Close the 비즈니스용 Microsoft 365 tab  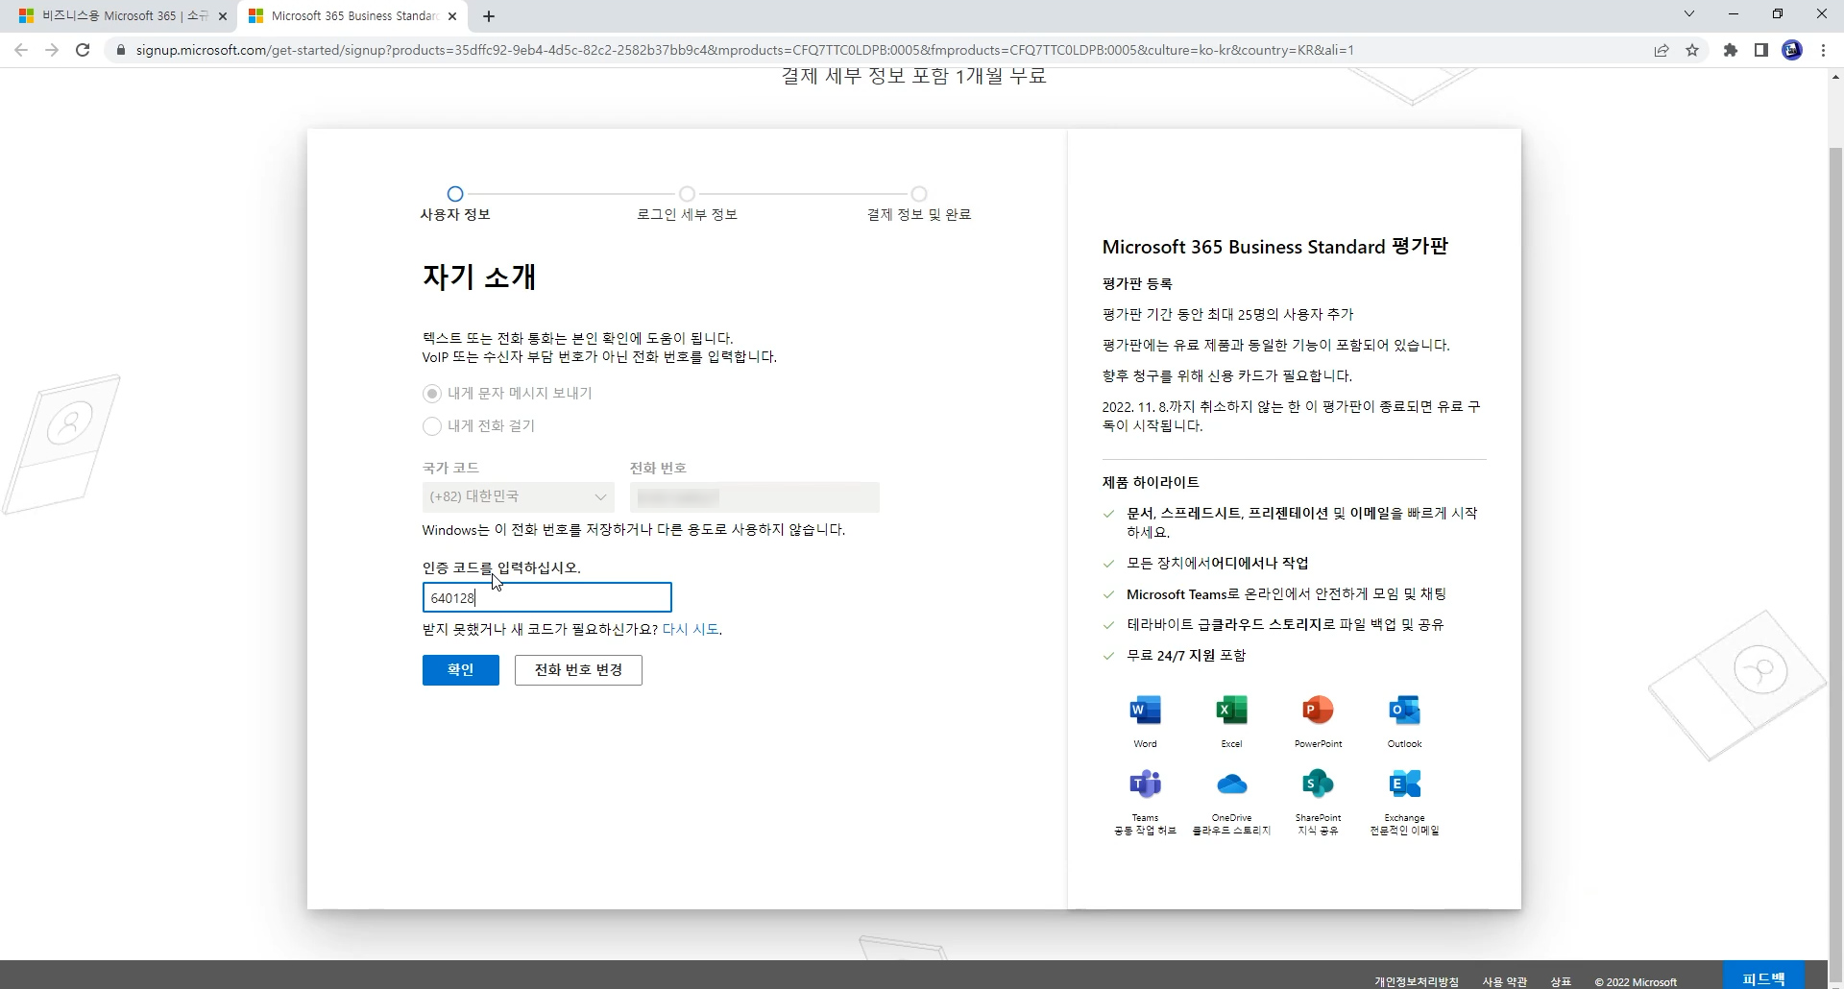click(223, 16)
